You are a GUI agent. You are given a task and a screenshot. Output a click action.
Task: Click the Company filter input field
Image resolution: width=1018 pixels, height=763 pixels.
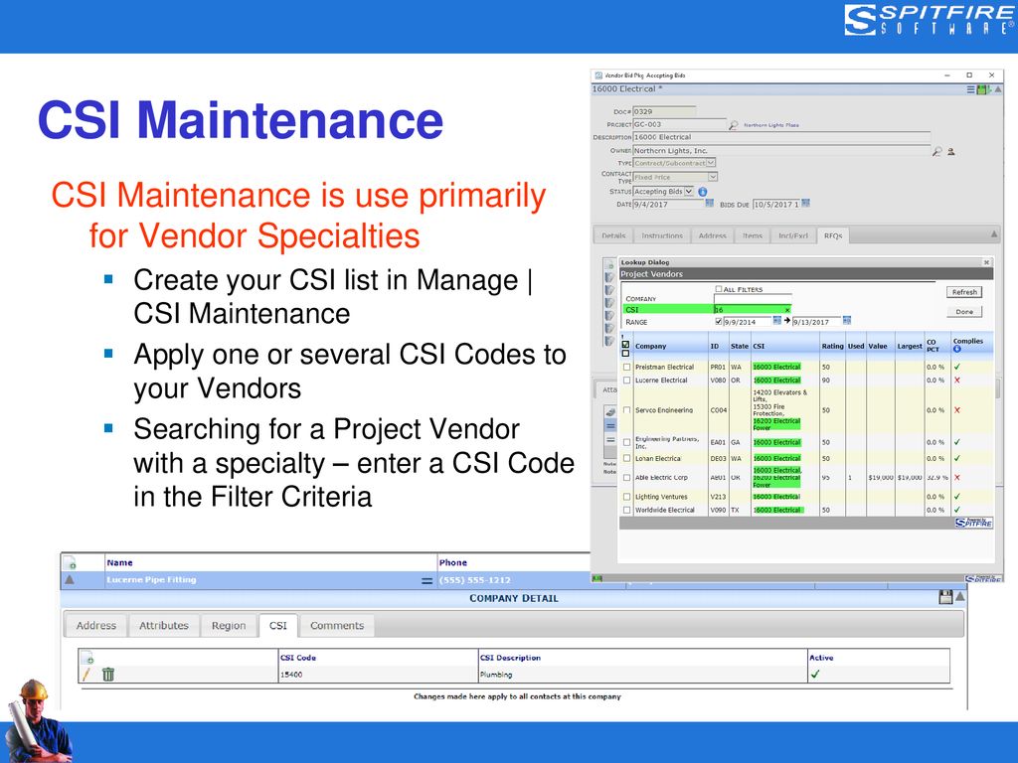click(753, 299)
